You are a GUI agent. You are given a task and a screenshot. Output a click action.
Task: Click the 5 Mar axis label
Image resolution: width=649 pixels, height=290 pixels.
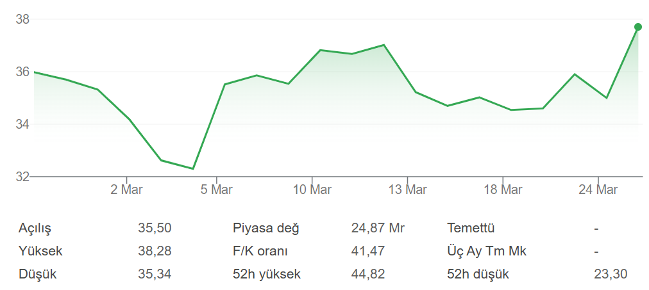(x=217, y=189)
